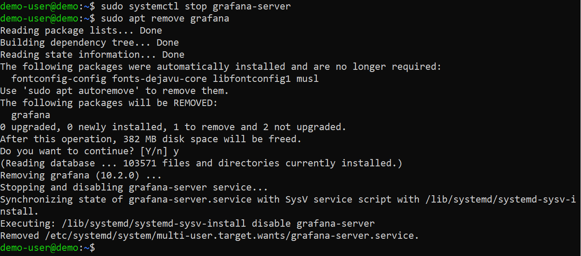This screenshot has width=581, height=256.
Task: Click the 'Building dependency tree... Done' line
Action: coord(89,43)
